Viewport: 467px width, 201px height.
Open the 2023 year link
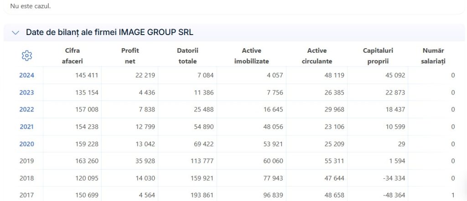[27, 93]
